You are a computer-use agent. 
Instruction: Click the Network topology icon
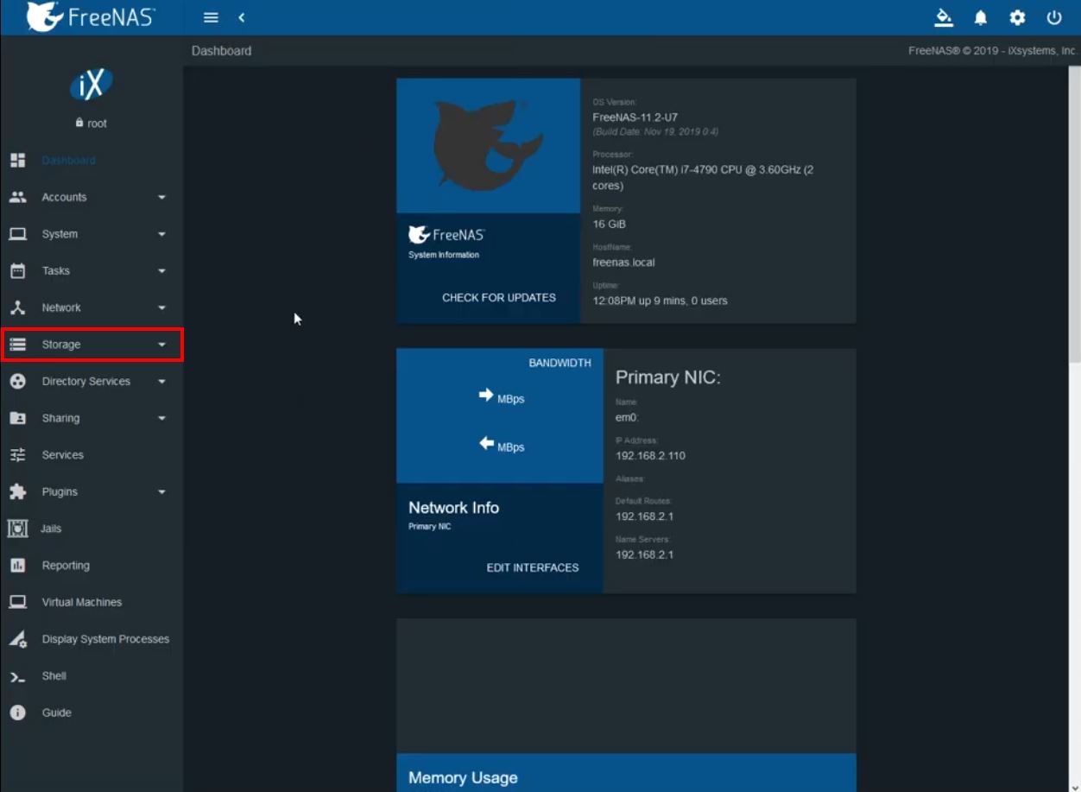[17, 307]
